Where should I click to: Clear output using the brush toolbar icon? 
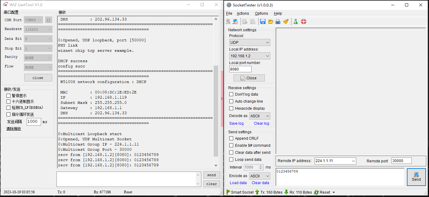(x=286, y=21)
